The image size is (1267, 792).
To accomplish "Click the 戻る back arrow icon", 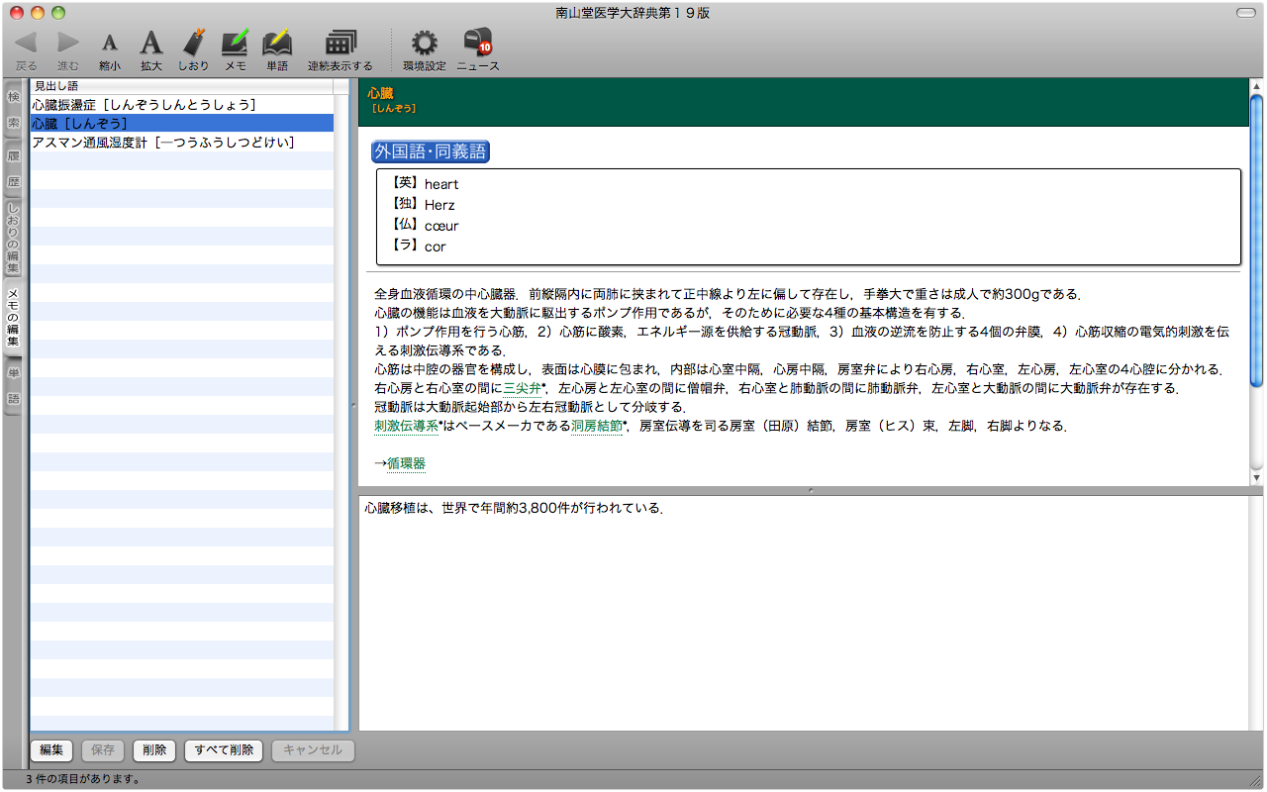I will 27,43.
